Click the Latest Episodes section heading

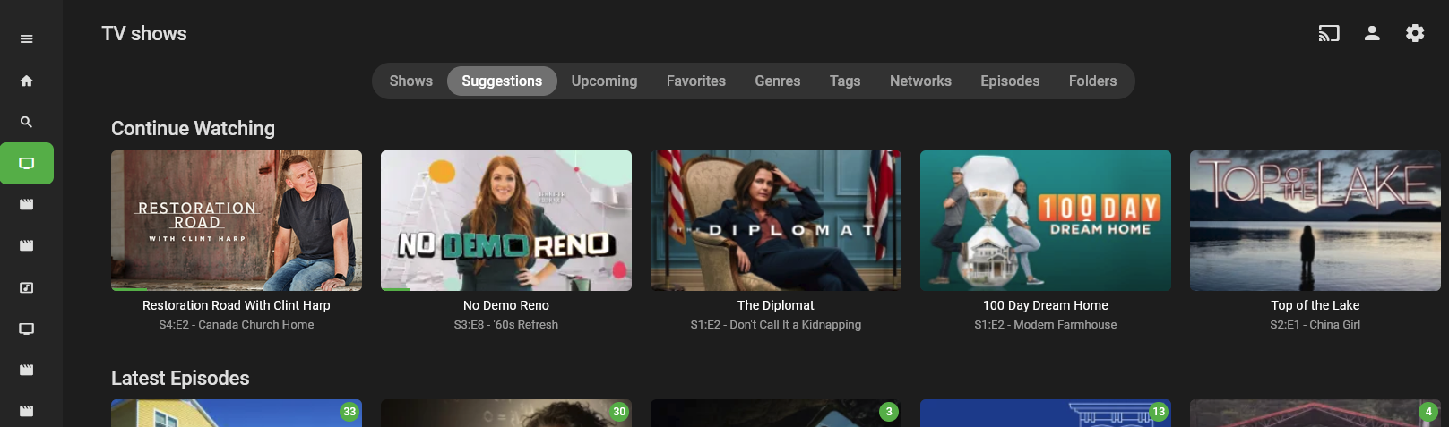pyautogui.click(x=180, y=379)
